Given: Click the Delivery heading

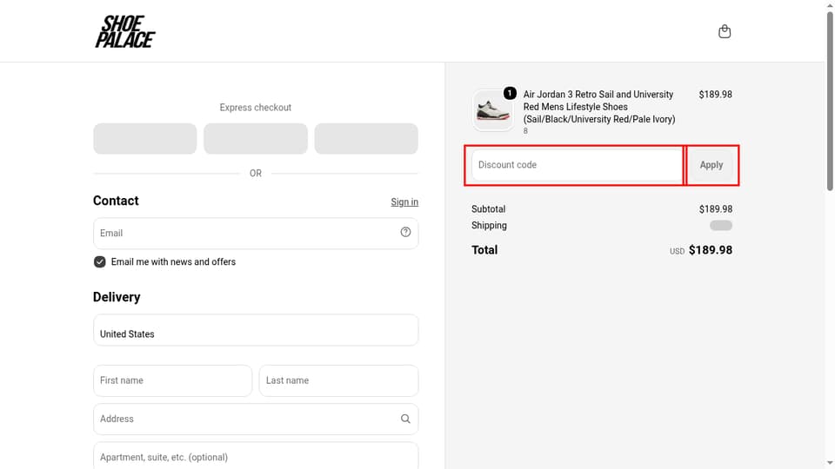Looking at the screenshot, I should coord(117,297).
